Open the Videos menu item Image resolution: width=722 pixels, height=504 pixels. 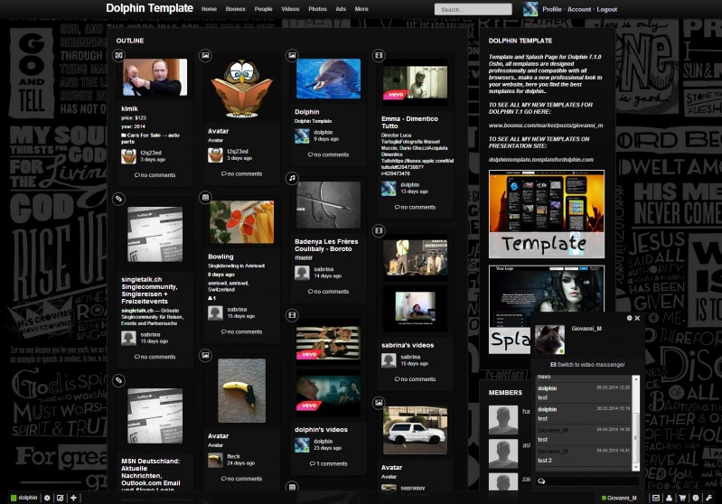pos(290,9)
